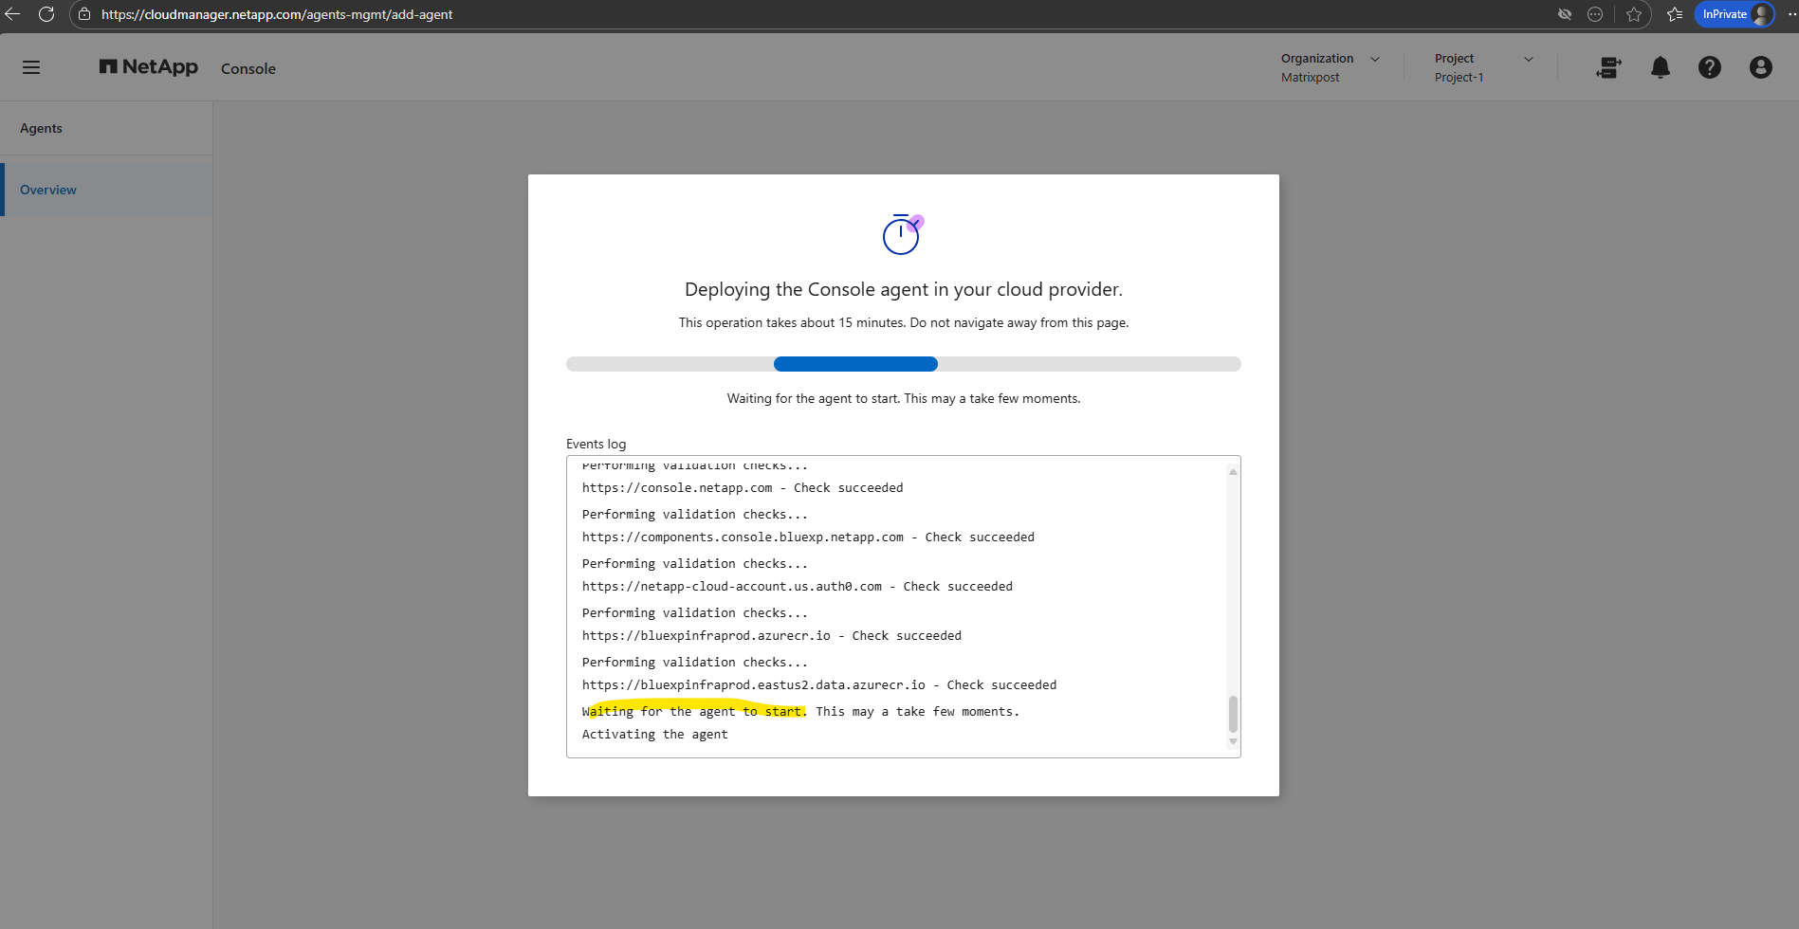Screen dimensions: 1799x929
Task: Click the Events log scroll-down arrow
Action: (1233, 741)
